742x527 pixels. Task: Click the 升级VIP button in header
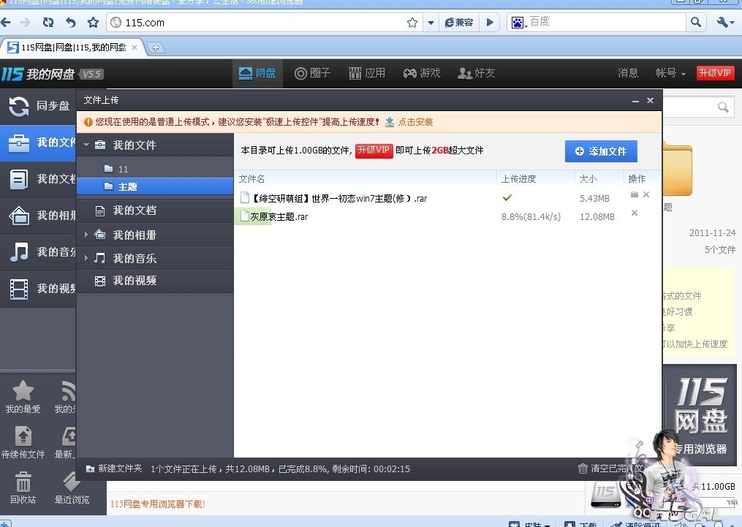click(x=715, y=73)
